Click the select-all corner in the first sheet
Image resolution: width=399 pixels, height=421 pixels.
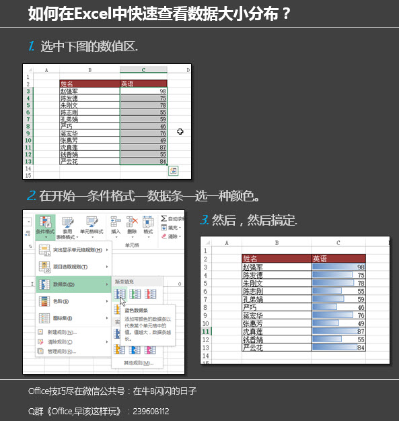tap(30, 70)
